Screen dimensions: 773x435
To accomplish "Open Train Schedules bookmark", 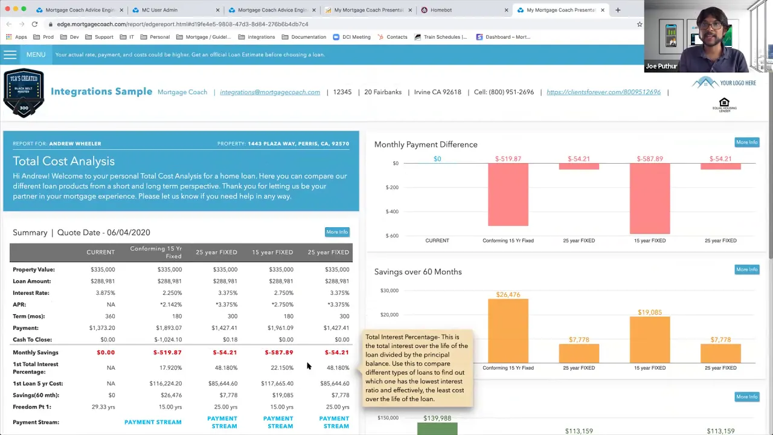I will [441, 37].
